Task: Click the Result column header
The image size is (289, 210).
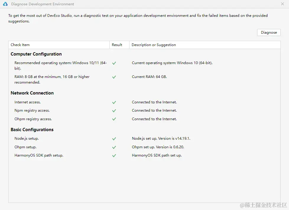Action: point(117,45)
